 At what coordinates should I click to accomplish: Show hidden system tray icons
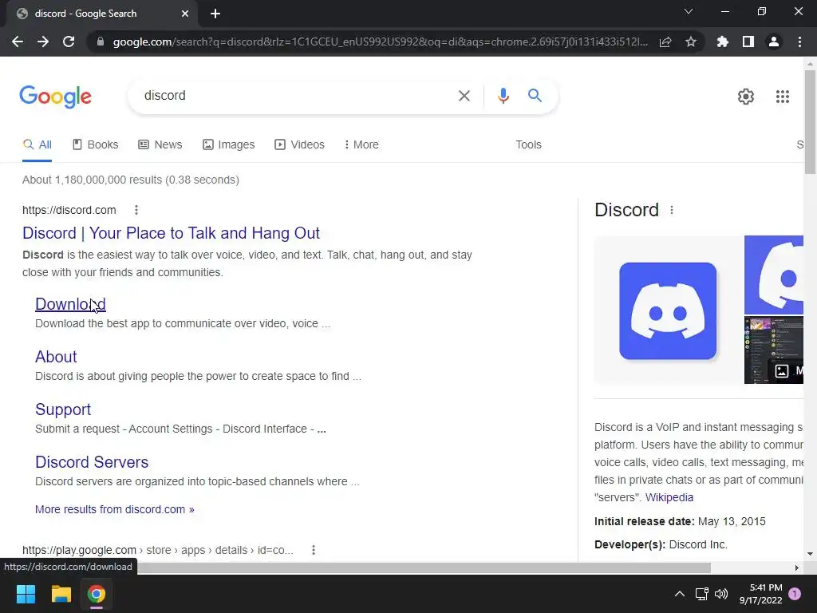point(680,594)
